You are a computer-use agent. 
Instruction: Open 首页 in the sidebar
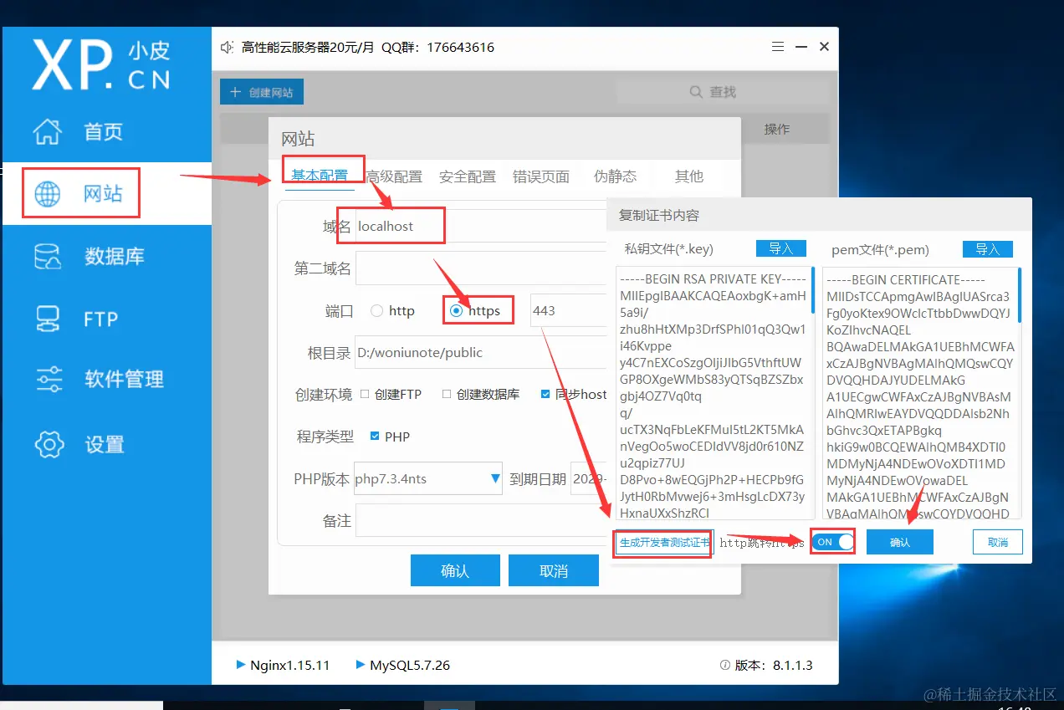(x=106, y=131)
